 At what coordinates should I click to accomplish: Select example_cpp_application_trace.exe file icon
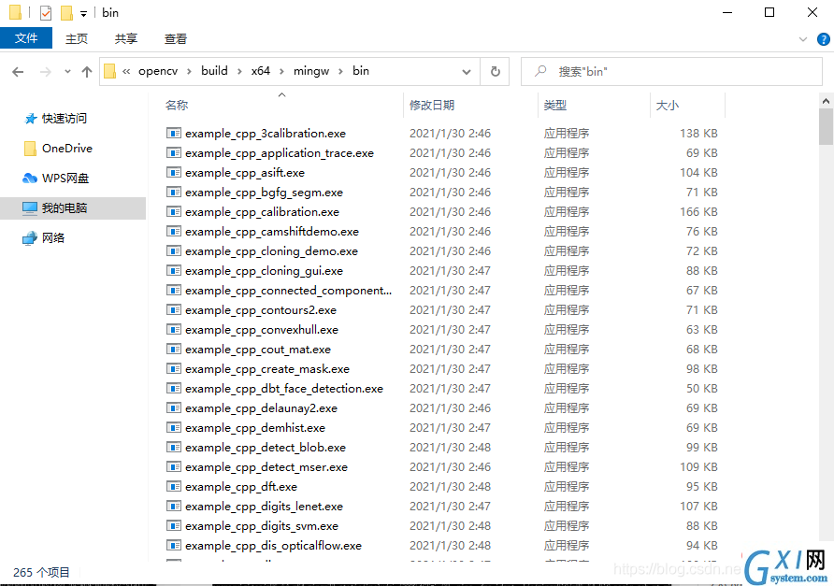click(x=173, y=152)
